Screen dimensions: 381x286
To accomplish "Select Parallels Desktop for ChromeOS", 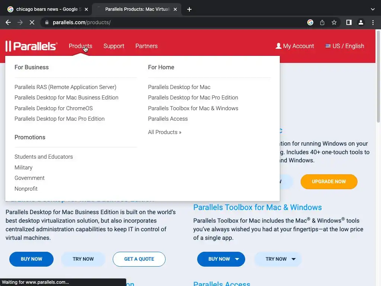I will [x=54, y=108].
